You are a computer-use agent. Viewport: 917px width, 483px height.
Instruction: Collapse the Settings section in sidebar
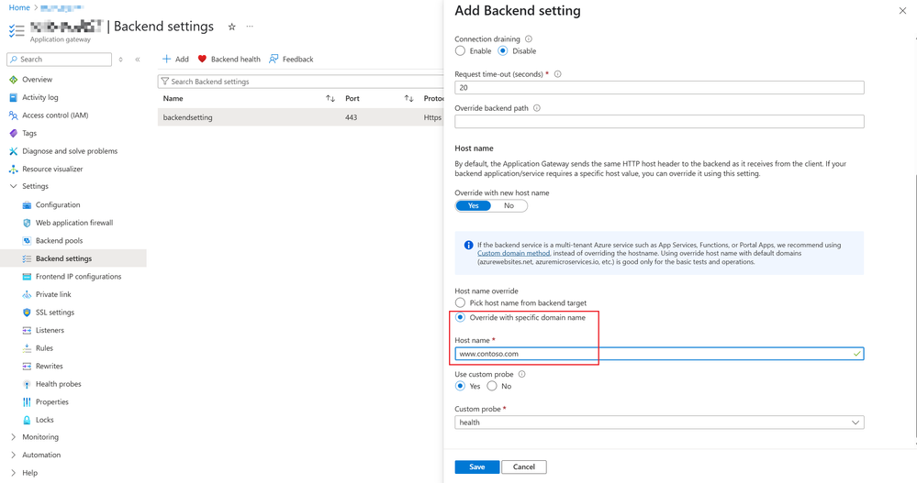click(x=13, y=187)
